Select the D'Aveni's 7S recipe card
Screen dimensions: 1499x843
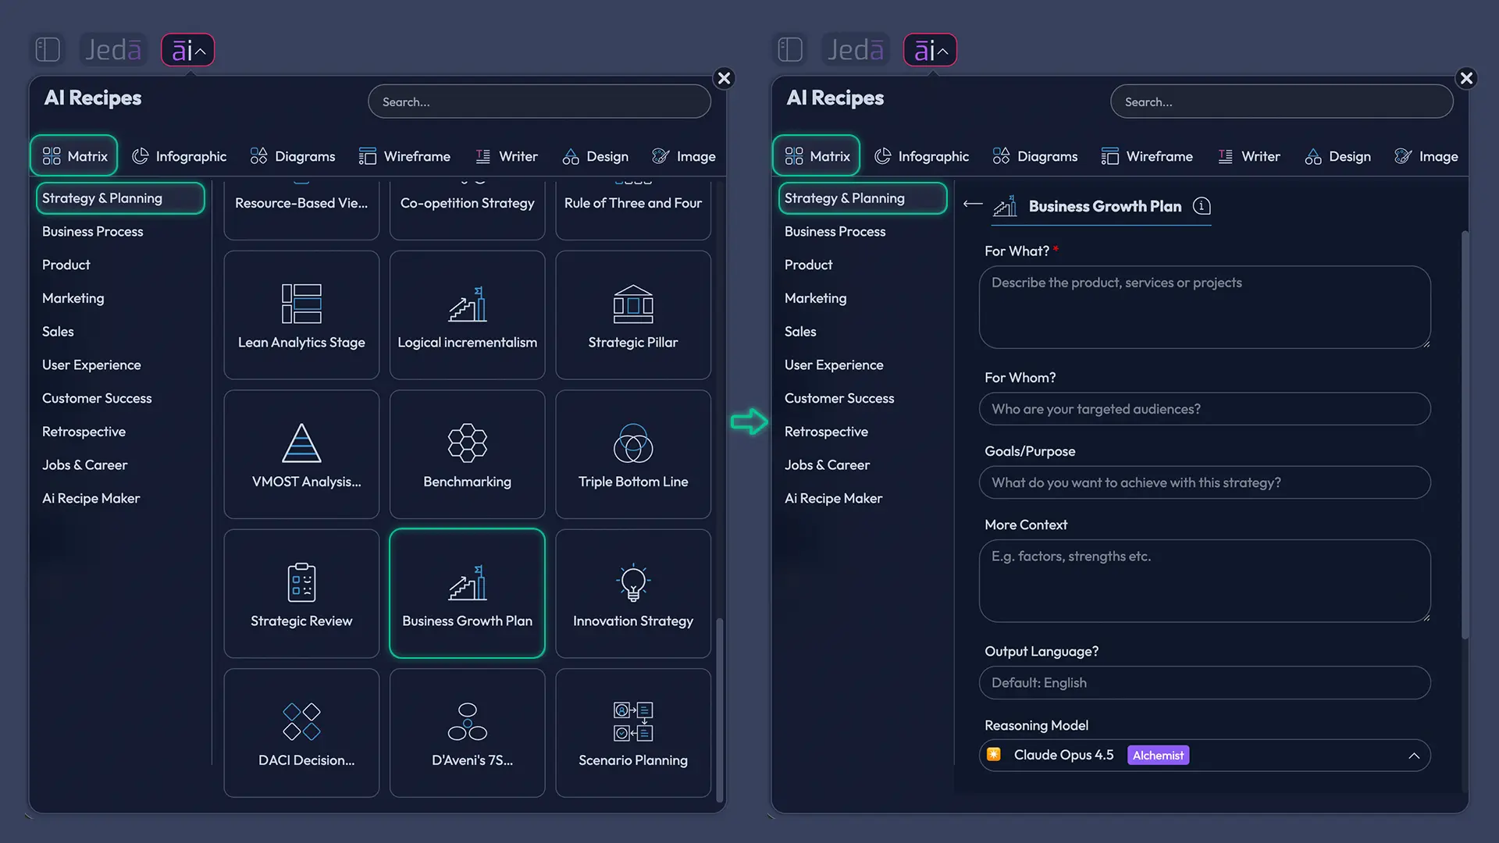click(467, 733)
